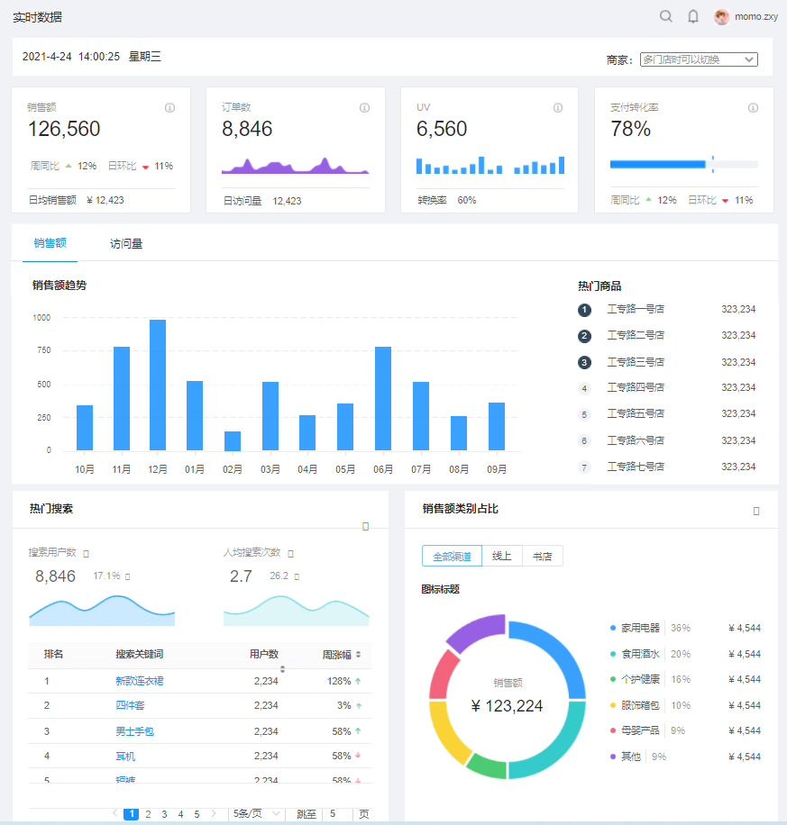Open the 5条/页 page size dropdown
Viewport: 787px width, 825px height.
257,813
